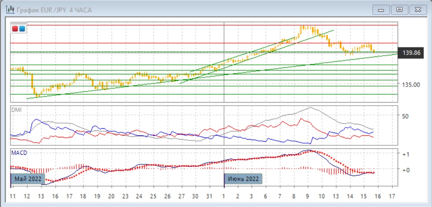Viewport: 432px width, 207px height.
Task: Click the red square chart icon
Action: (15, 29)
